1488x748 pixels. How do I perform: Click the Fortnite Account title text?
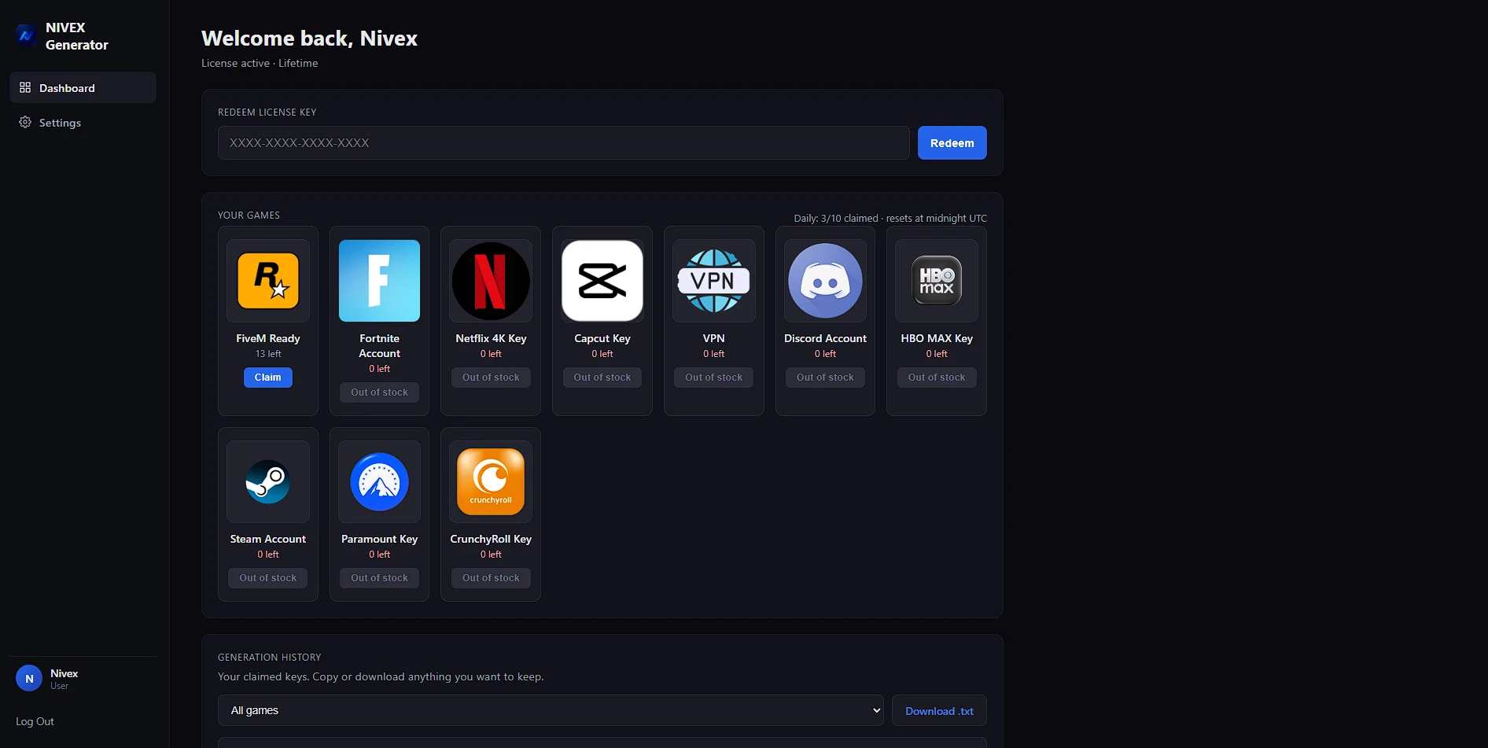[379, 346]
